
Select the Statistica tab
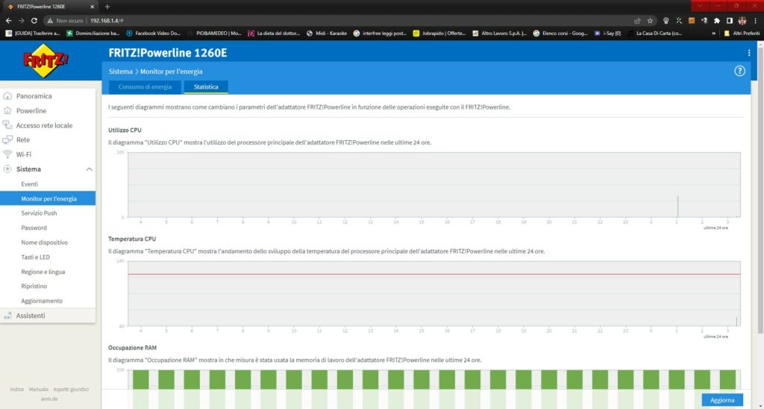[206, 86]
